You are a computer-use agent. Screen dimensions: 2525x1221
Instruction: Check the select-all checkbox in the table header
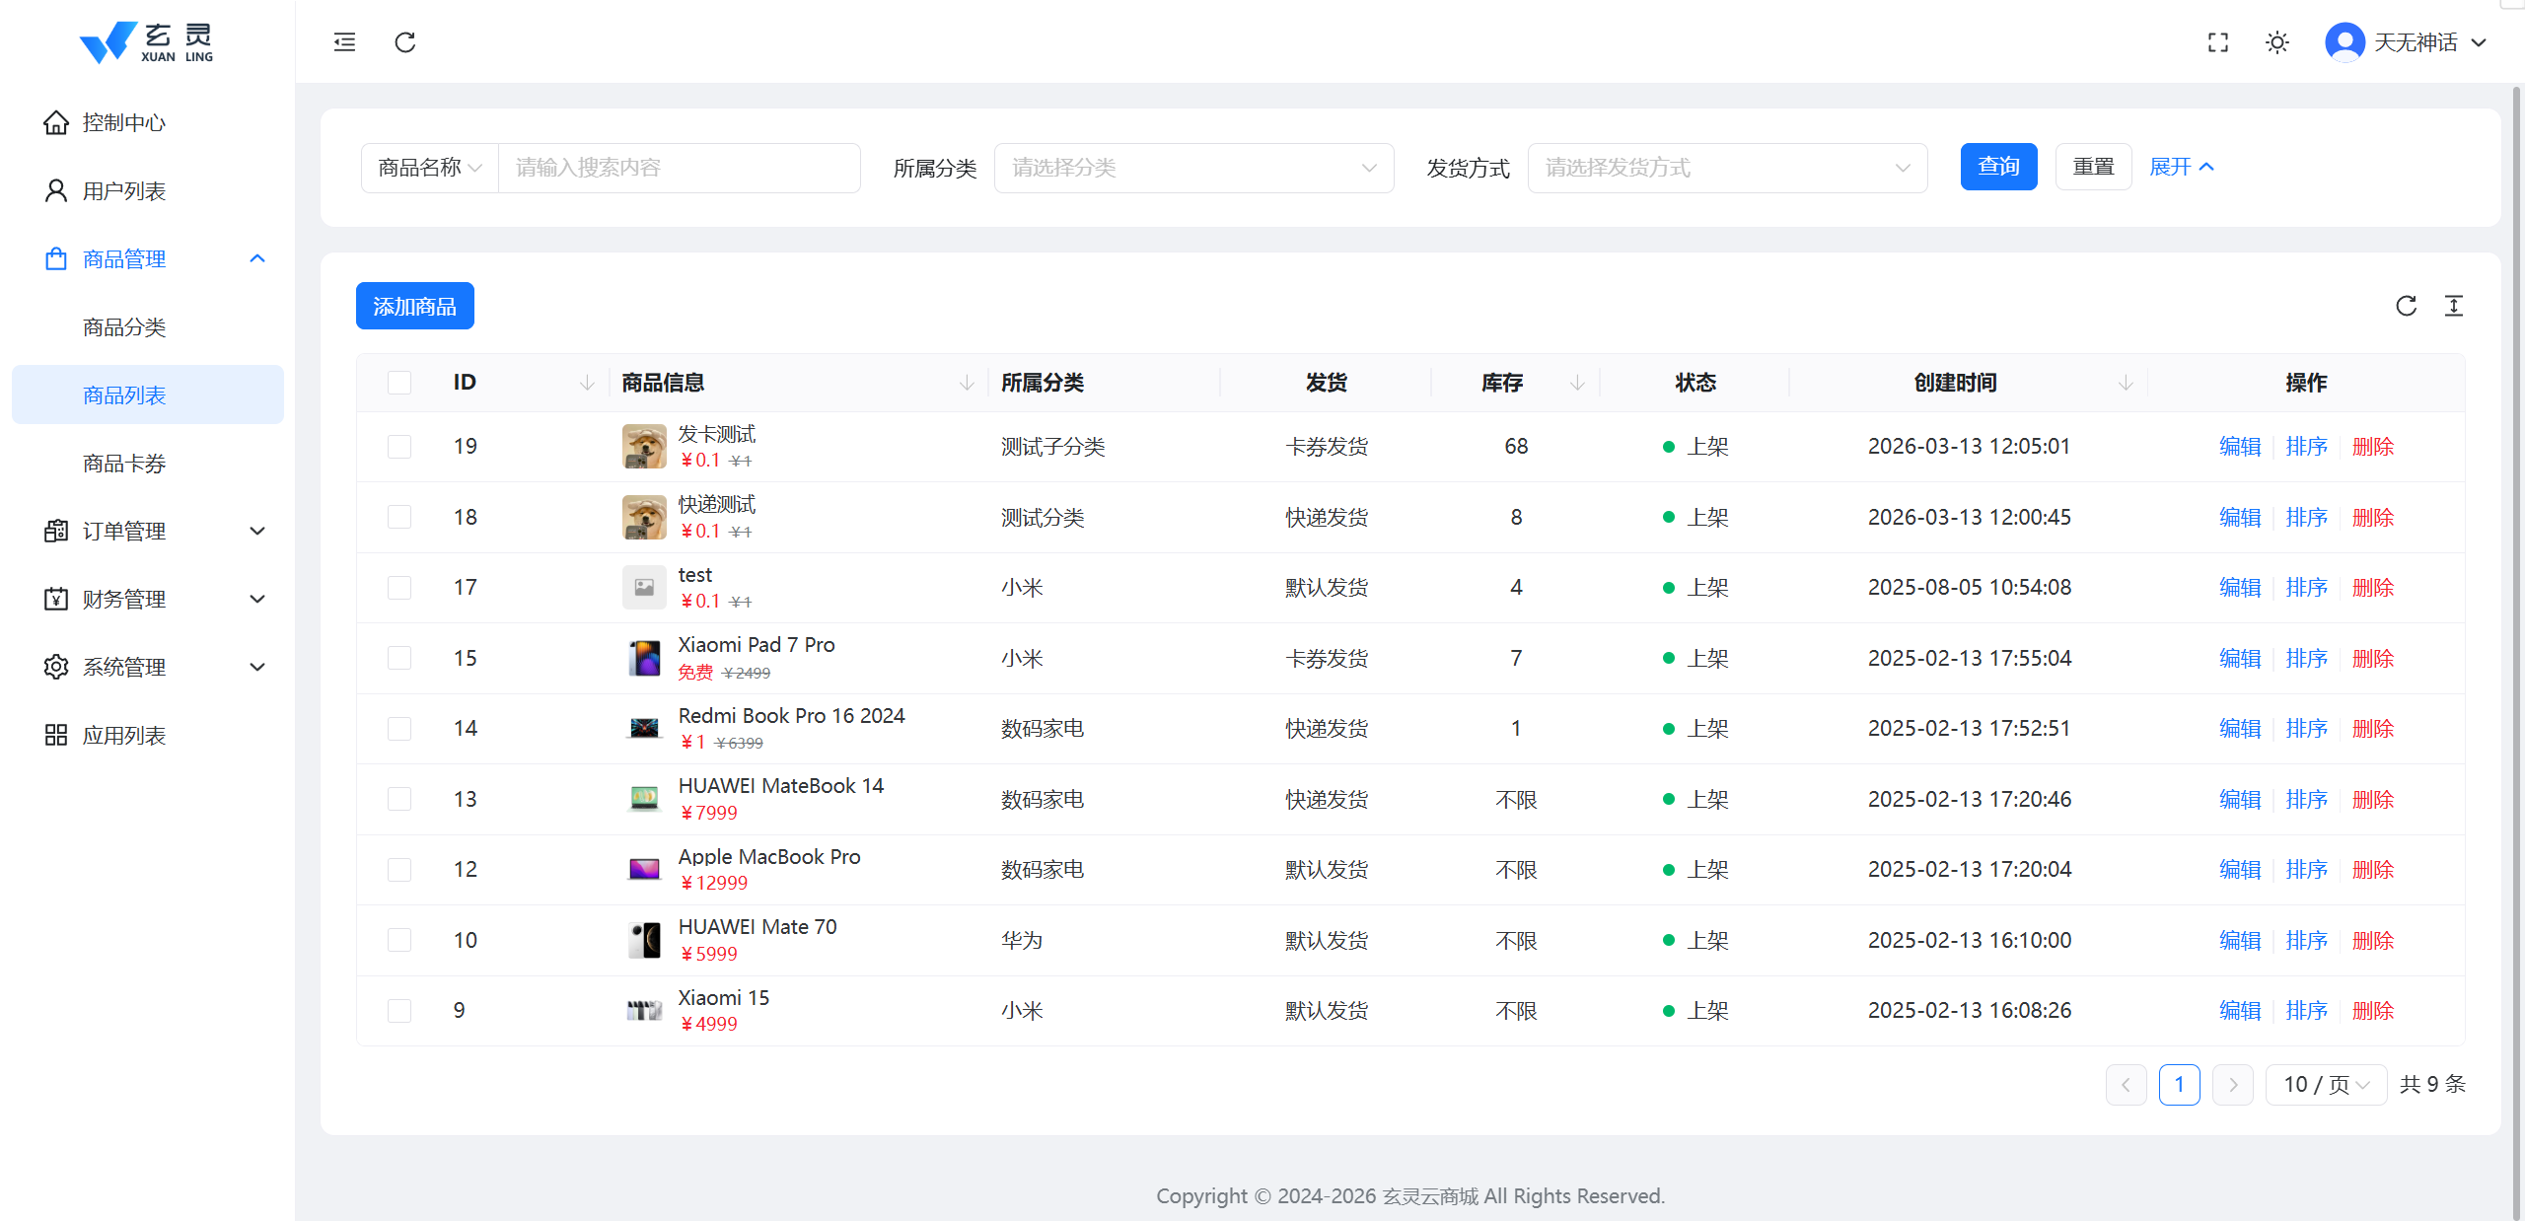point(399,383)
